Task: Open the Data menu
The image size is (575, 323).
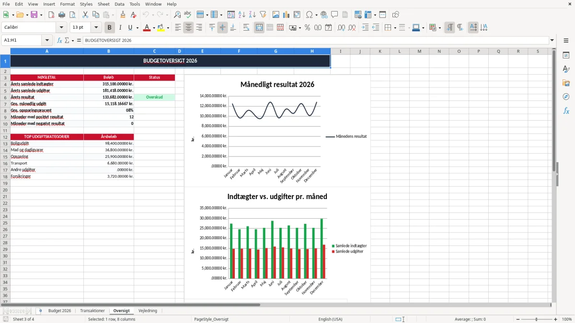Action: (x=119, y=4)
